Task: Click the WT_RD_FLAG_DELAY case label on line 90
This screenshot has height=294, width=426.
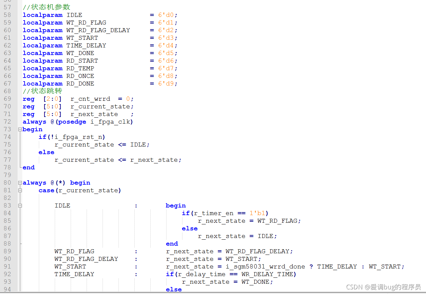Action: tap(86, 259)
